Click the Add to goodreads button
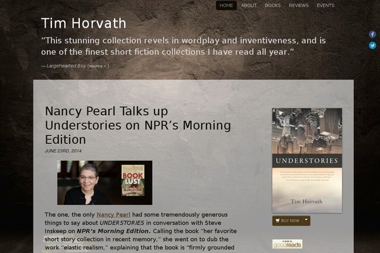The height and width of the screenshot is (253, 380). (x=287, y=244)
